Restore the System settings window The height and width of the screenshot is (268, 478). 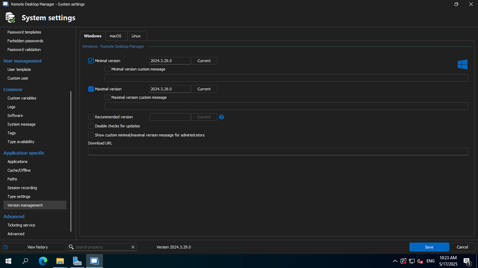456,4
